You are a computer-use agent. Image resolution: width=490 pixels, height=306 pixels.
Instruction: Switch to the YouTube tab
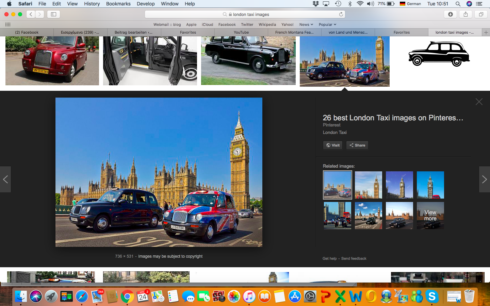point(241,32)
